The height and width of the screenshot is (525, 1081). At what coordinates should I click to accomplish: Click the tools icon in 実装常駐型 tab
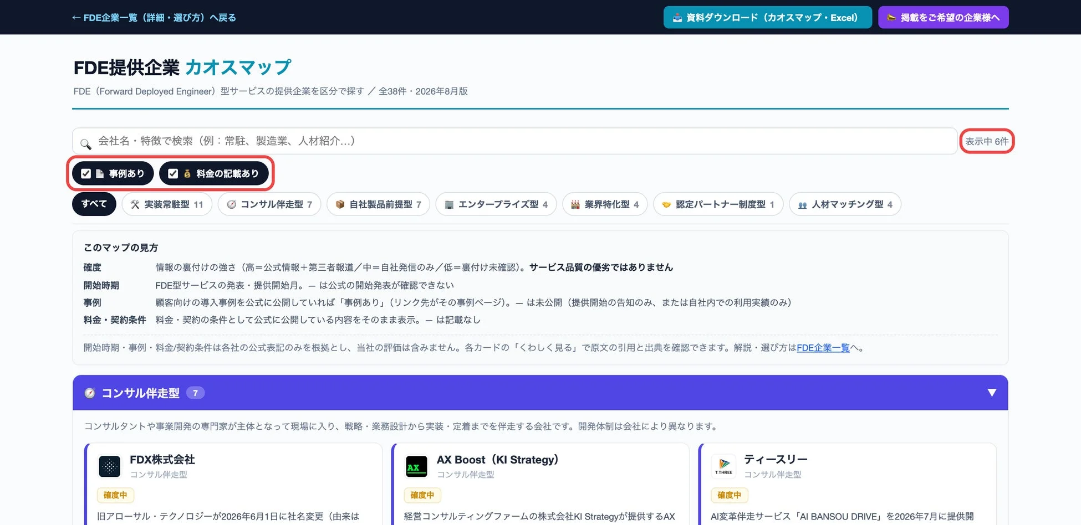135,204
